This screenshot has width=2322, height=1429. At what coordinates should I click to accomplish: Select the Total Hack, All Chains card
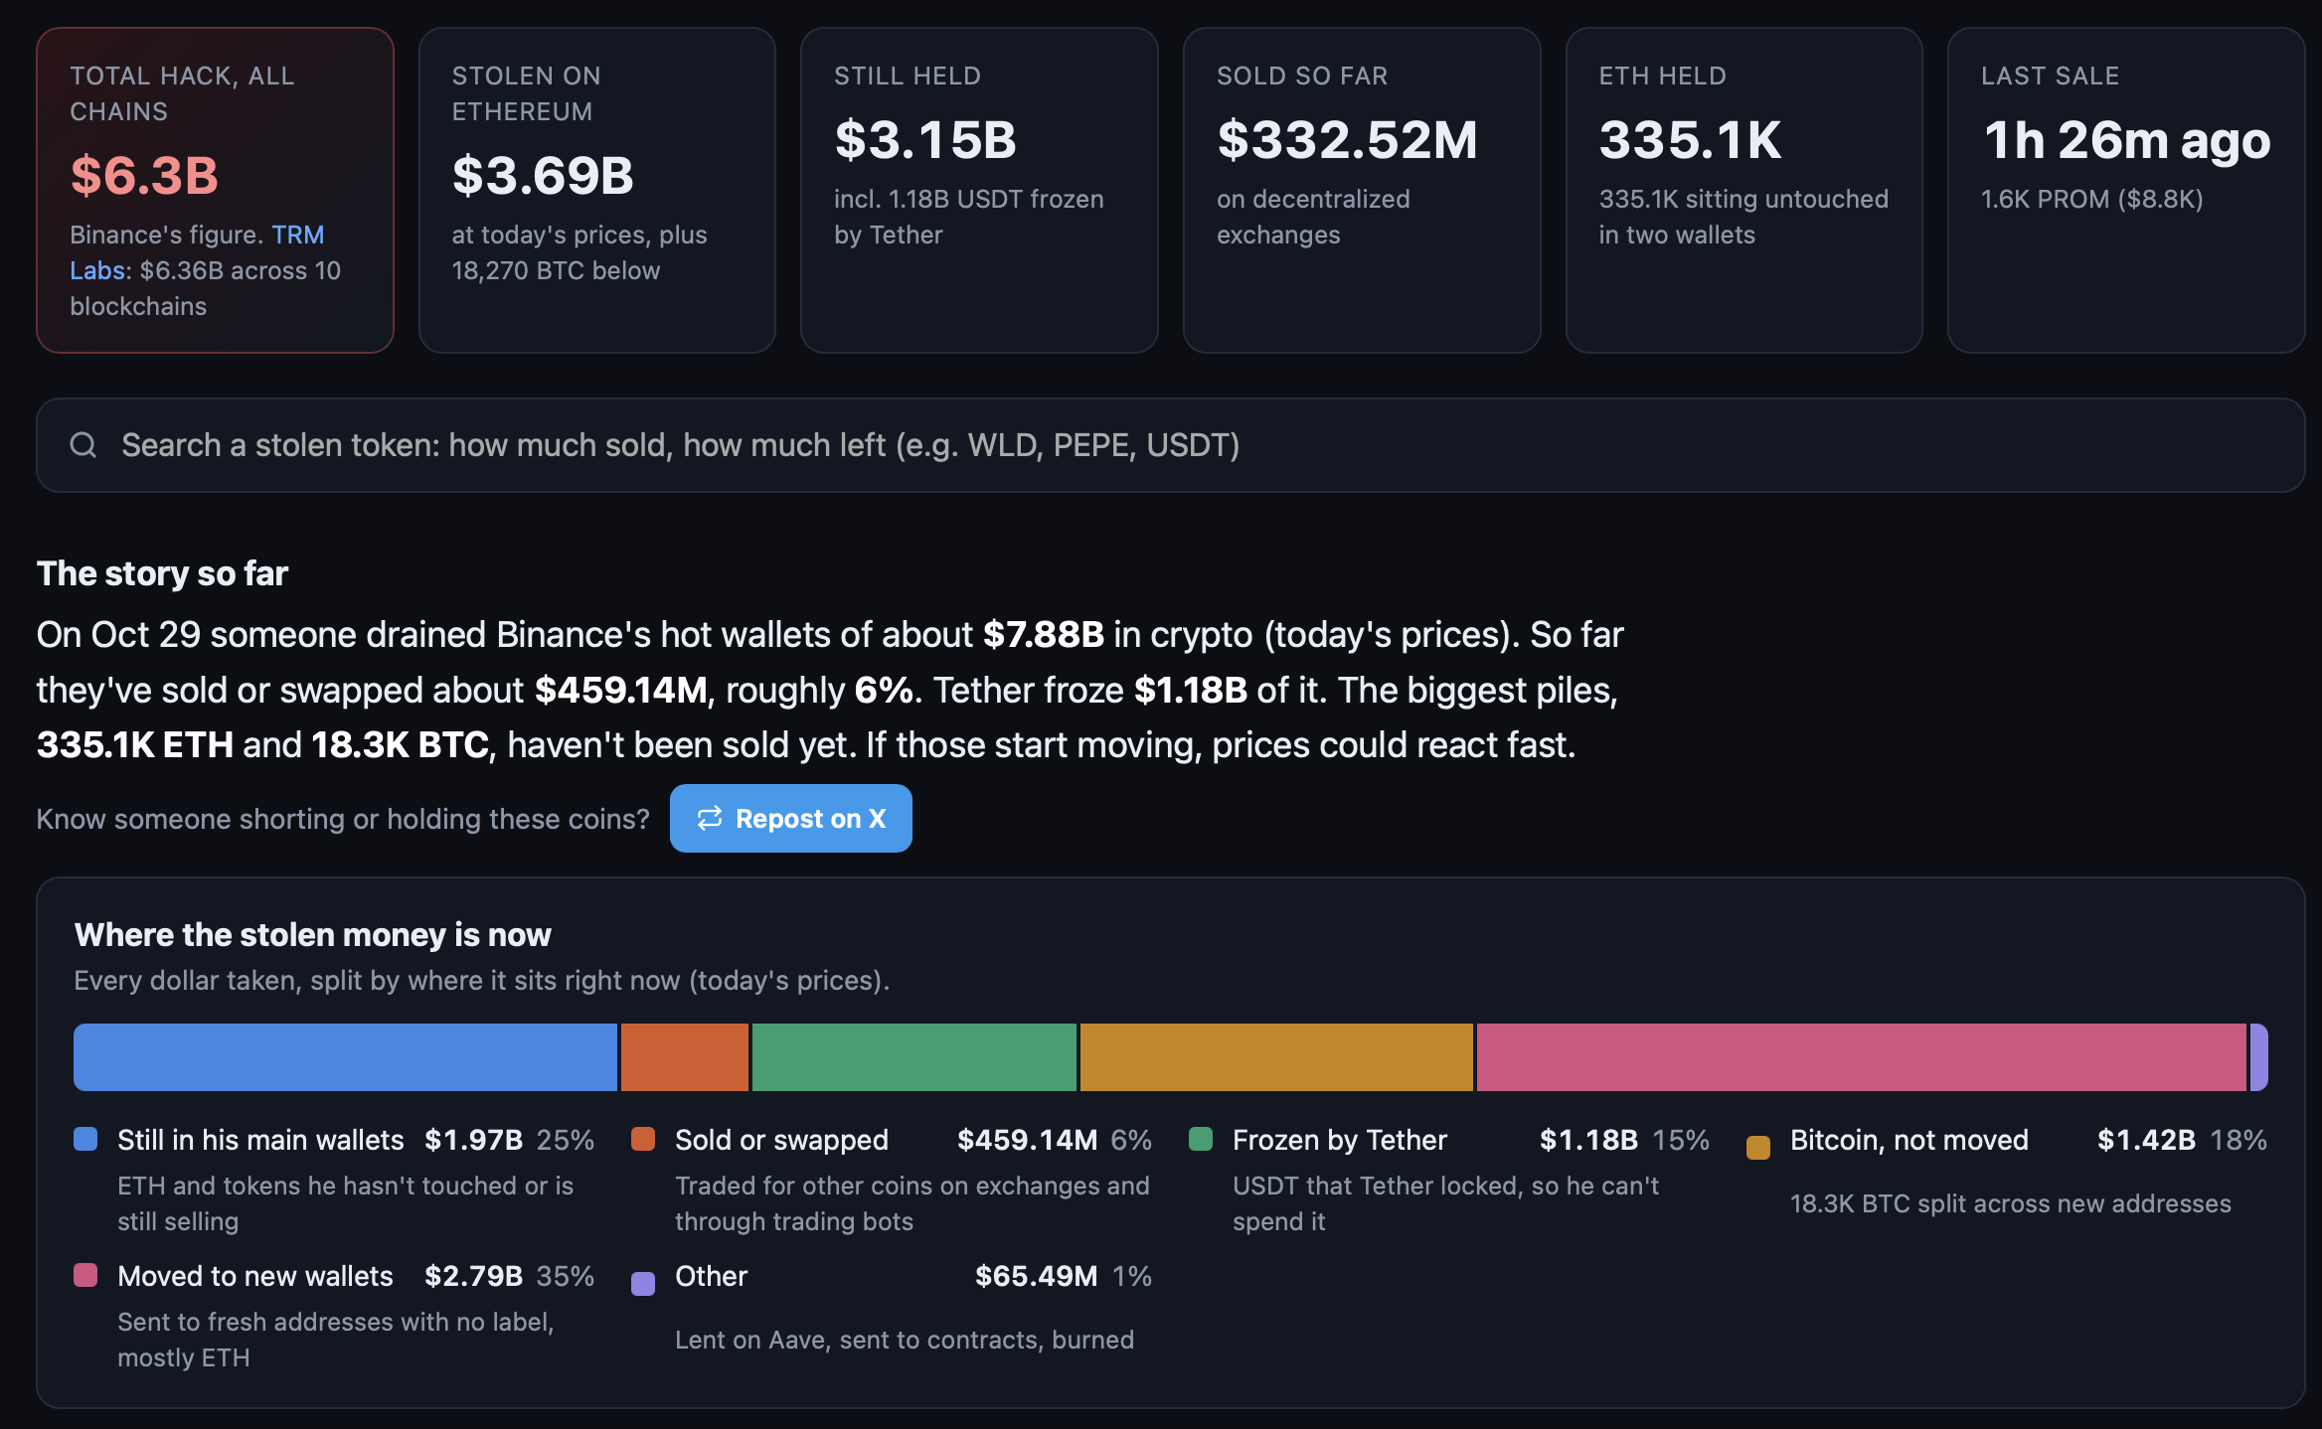(x=215, y=190)
